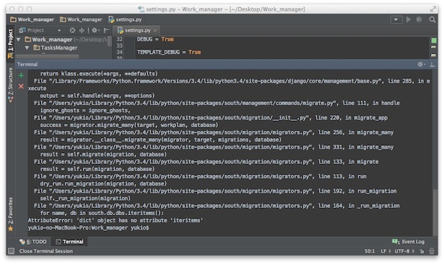This screenshot has height=264, width=444.
Task: Toggle tool window buttons square icon in status bar
Action: [x=11, y=251]
